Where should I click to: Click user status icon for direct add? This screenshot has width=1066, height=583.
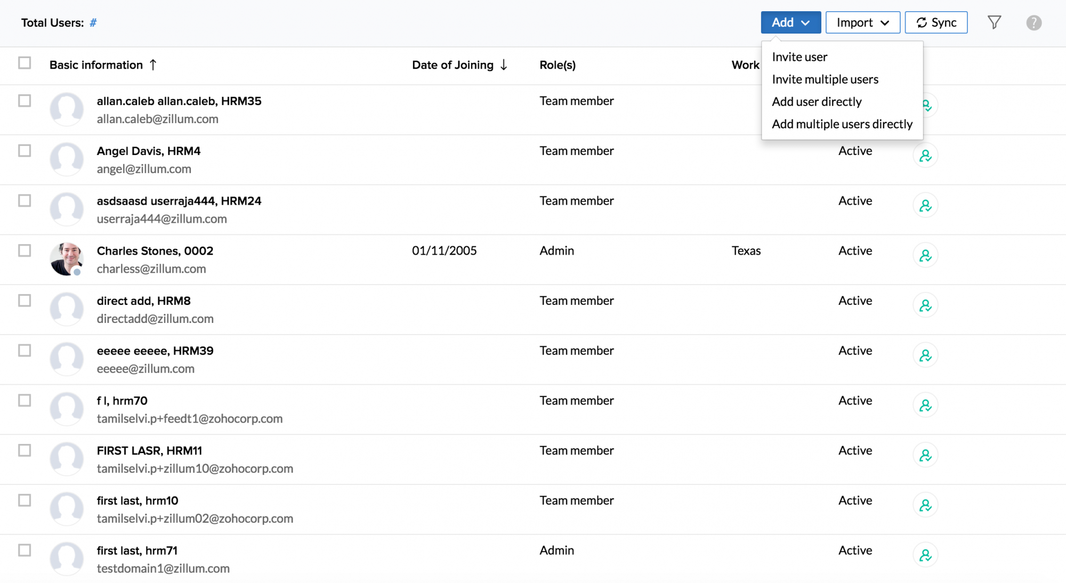point(925,305)
